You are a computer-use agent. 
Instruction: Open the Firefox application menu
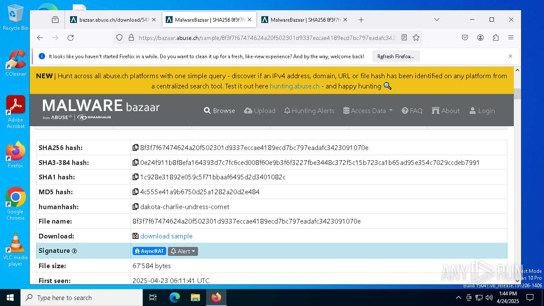[511, 37]
